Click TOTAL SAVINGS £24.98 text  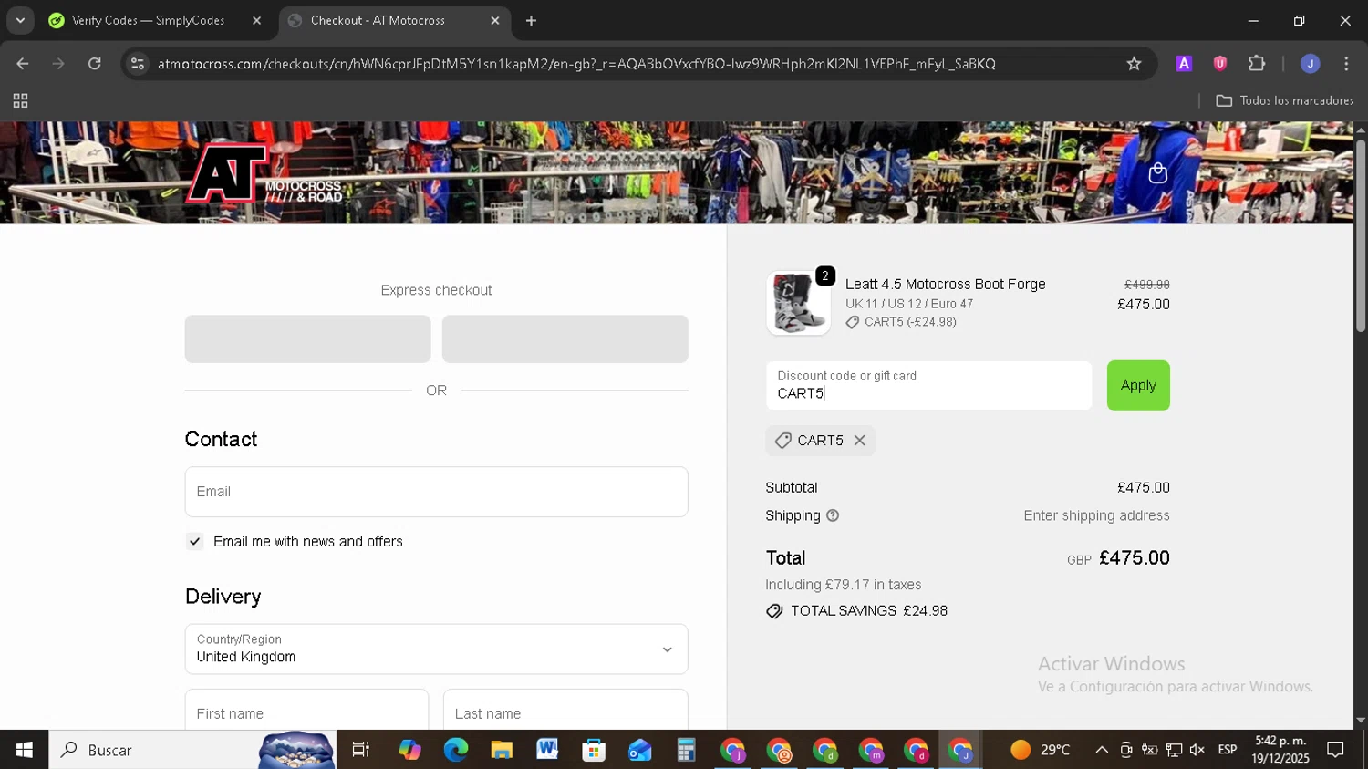(x=869, y=611)
